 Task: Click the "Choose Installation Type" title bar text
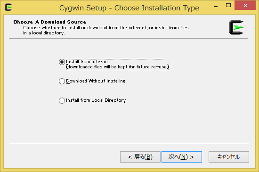(x=157, y=8)
